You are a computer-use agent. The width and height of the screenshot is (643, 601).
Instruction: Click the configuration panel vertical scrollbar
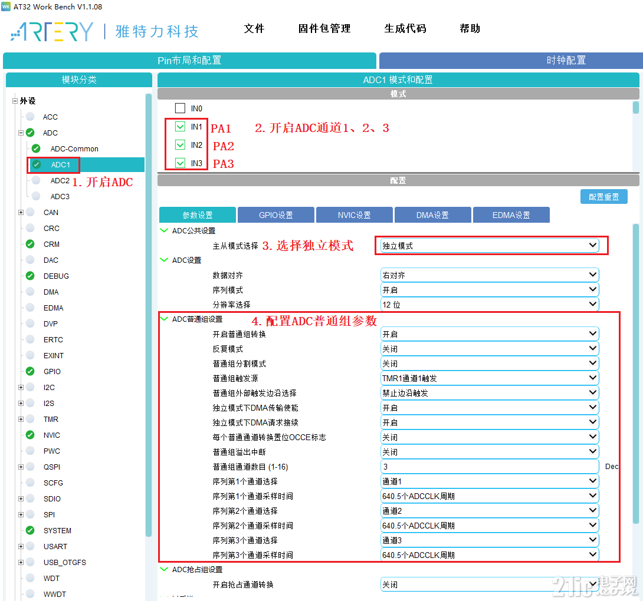pyautogui.click(x=635, y=373)
